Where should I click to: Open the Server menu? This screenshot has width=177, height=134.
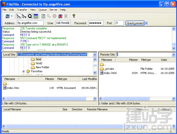53,10
